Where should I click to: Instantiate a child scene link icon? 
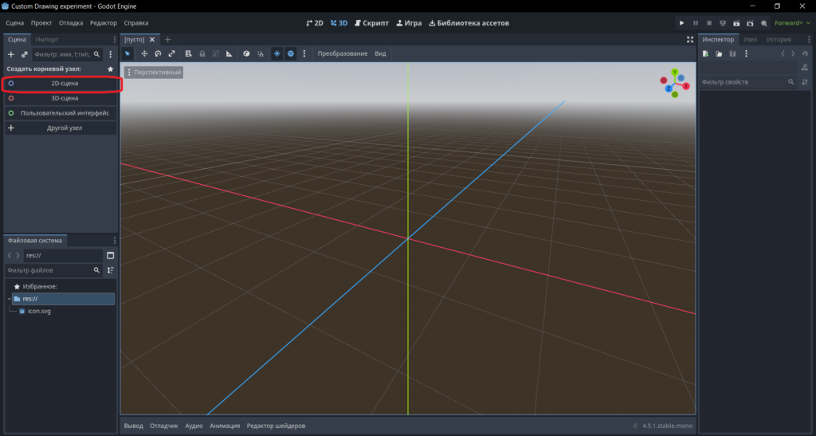click(25, 54)
